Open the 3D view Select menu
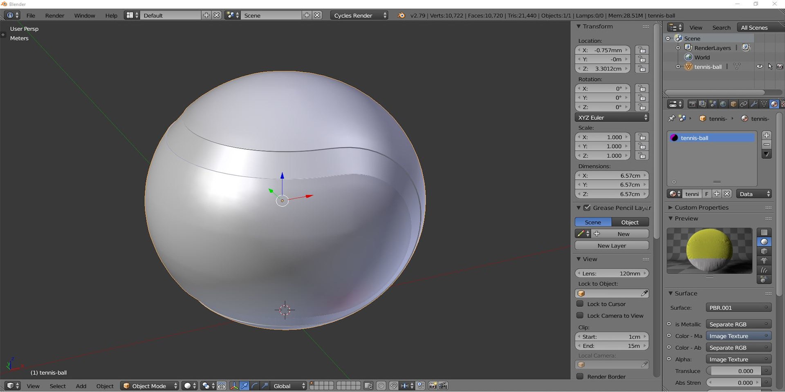This screenshot has width=785, height=392. pos(58,386)
